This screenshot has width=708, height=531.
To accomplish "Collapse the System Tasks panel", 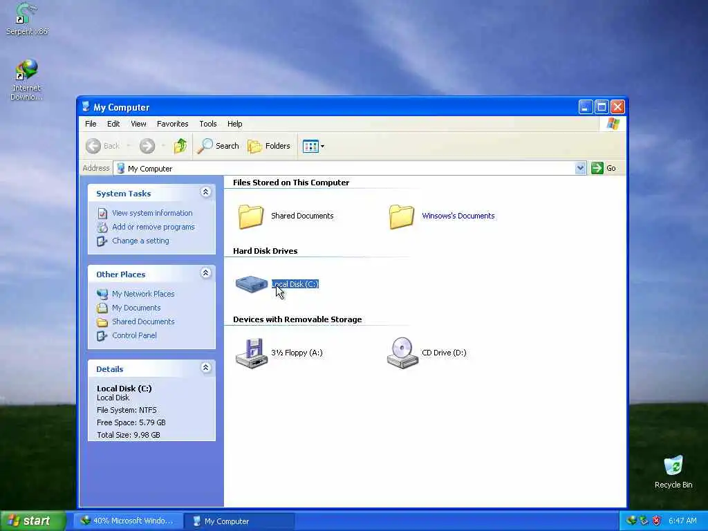I will click(205, 192).
